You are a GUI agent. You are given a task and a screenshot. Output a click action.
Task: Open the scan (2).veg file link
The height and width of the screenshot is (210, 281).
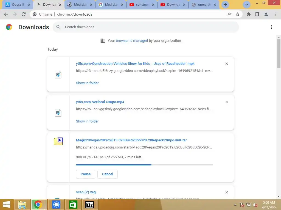coord(86,192)
